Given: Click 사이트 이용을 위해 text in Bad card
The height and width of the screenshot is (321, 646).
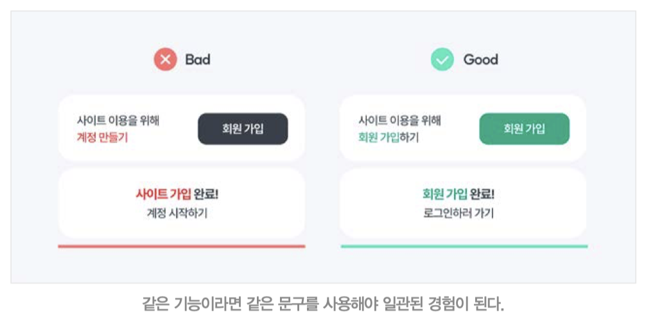Looking at the screenshot, I should [118, 121].
